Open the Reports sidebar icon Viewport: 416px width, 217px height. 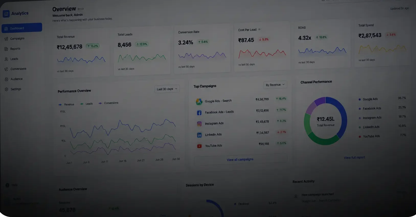point(6,49)
